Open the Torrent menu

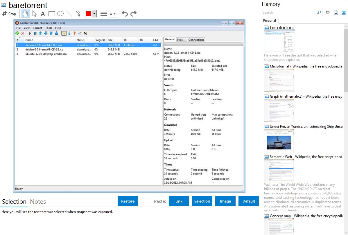point(37,28)
